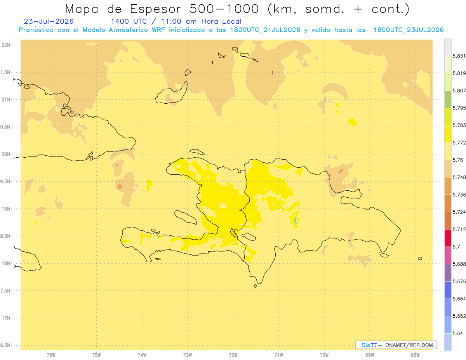This screenshot has height=360, width=466.
Task: Click the longitude label '74W'
Action: click(x=142, y=355)
